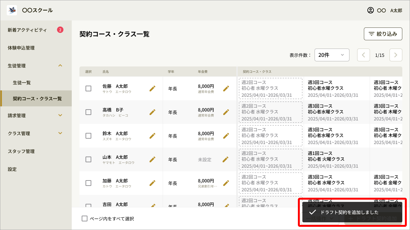Go to 生徒一覧 in the sidebar
410x230 pixels.
click(x=36, y=82)
